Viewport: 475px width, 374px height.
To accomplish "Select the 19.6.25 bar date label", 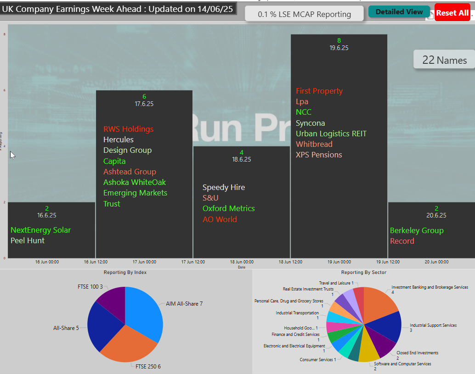I will click(x=339, y=48).
